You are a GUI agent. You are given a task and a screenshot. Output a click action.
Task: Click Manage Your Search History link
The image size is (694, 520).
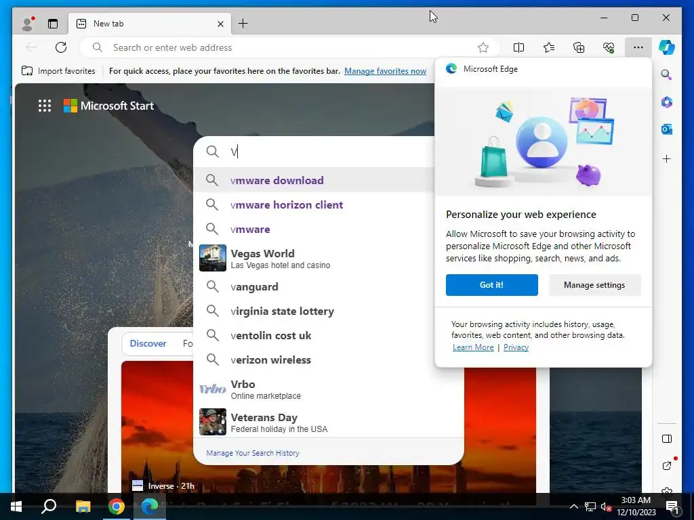(x=253, y=453)
